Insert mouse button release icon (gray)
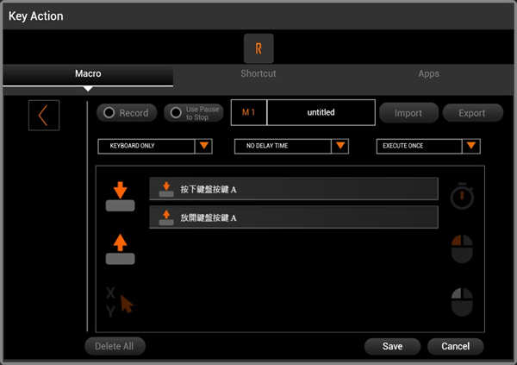This screenshot has height=365, width=517. [462, 302]
